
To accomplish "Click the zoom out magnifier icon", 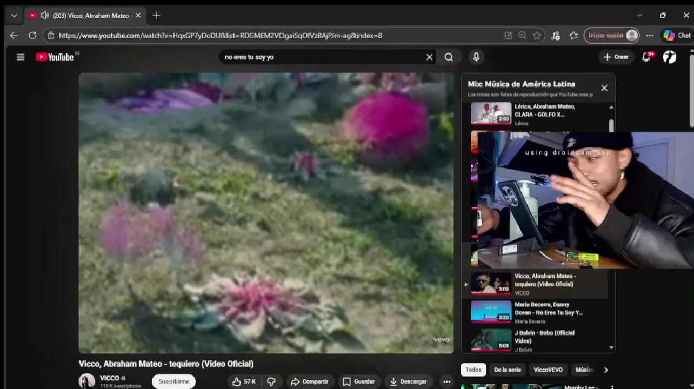I will pos(522,36).
